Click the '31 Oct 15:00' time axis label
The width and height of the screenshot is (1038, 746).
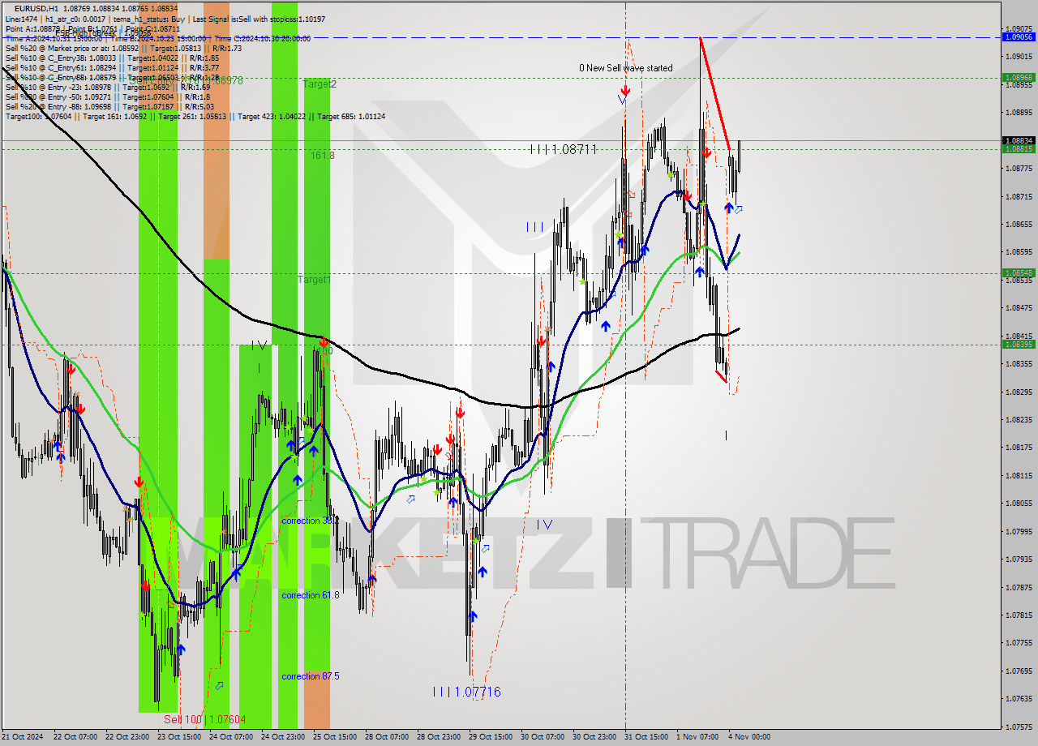point(646,737)
